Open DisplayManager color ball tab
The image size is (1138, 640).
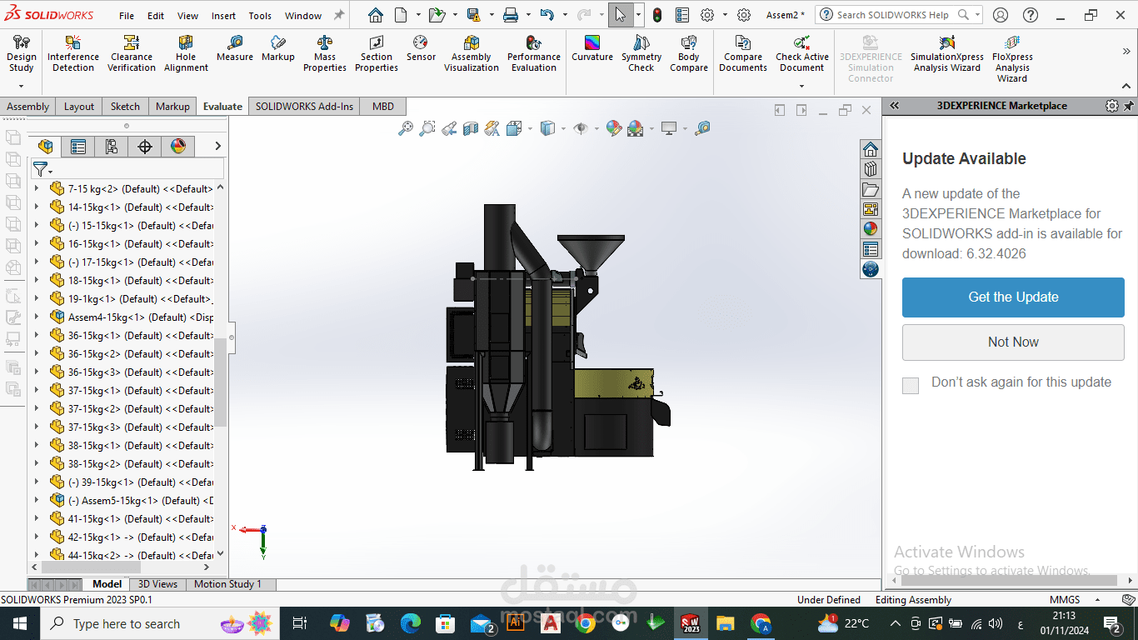tap(178, 147)
